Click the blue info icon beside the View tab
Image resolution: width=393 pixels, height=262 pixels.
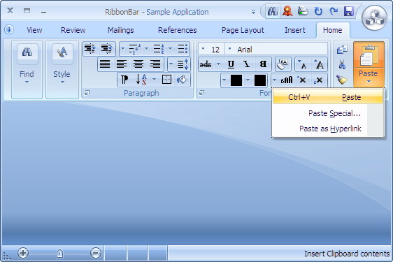(x=9, y=29)
